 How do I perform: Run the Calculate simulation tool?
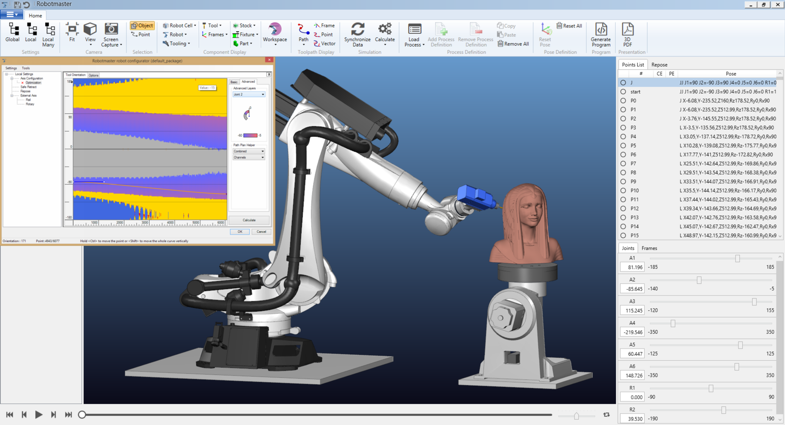385,35
